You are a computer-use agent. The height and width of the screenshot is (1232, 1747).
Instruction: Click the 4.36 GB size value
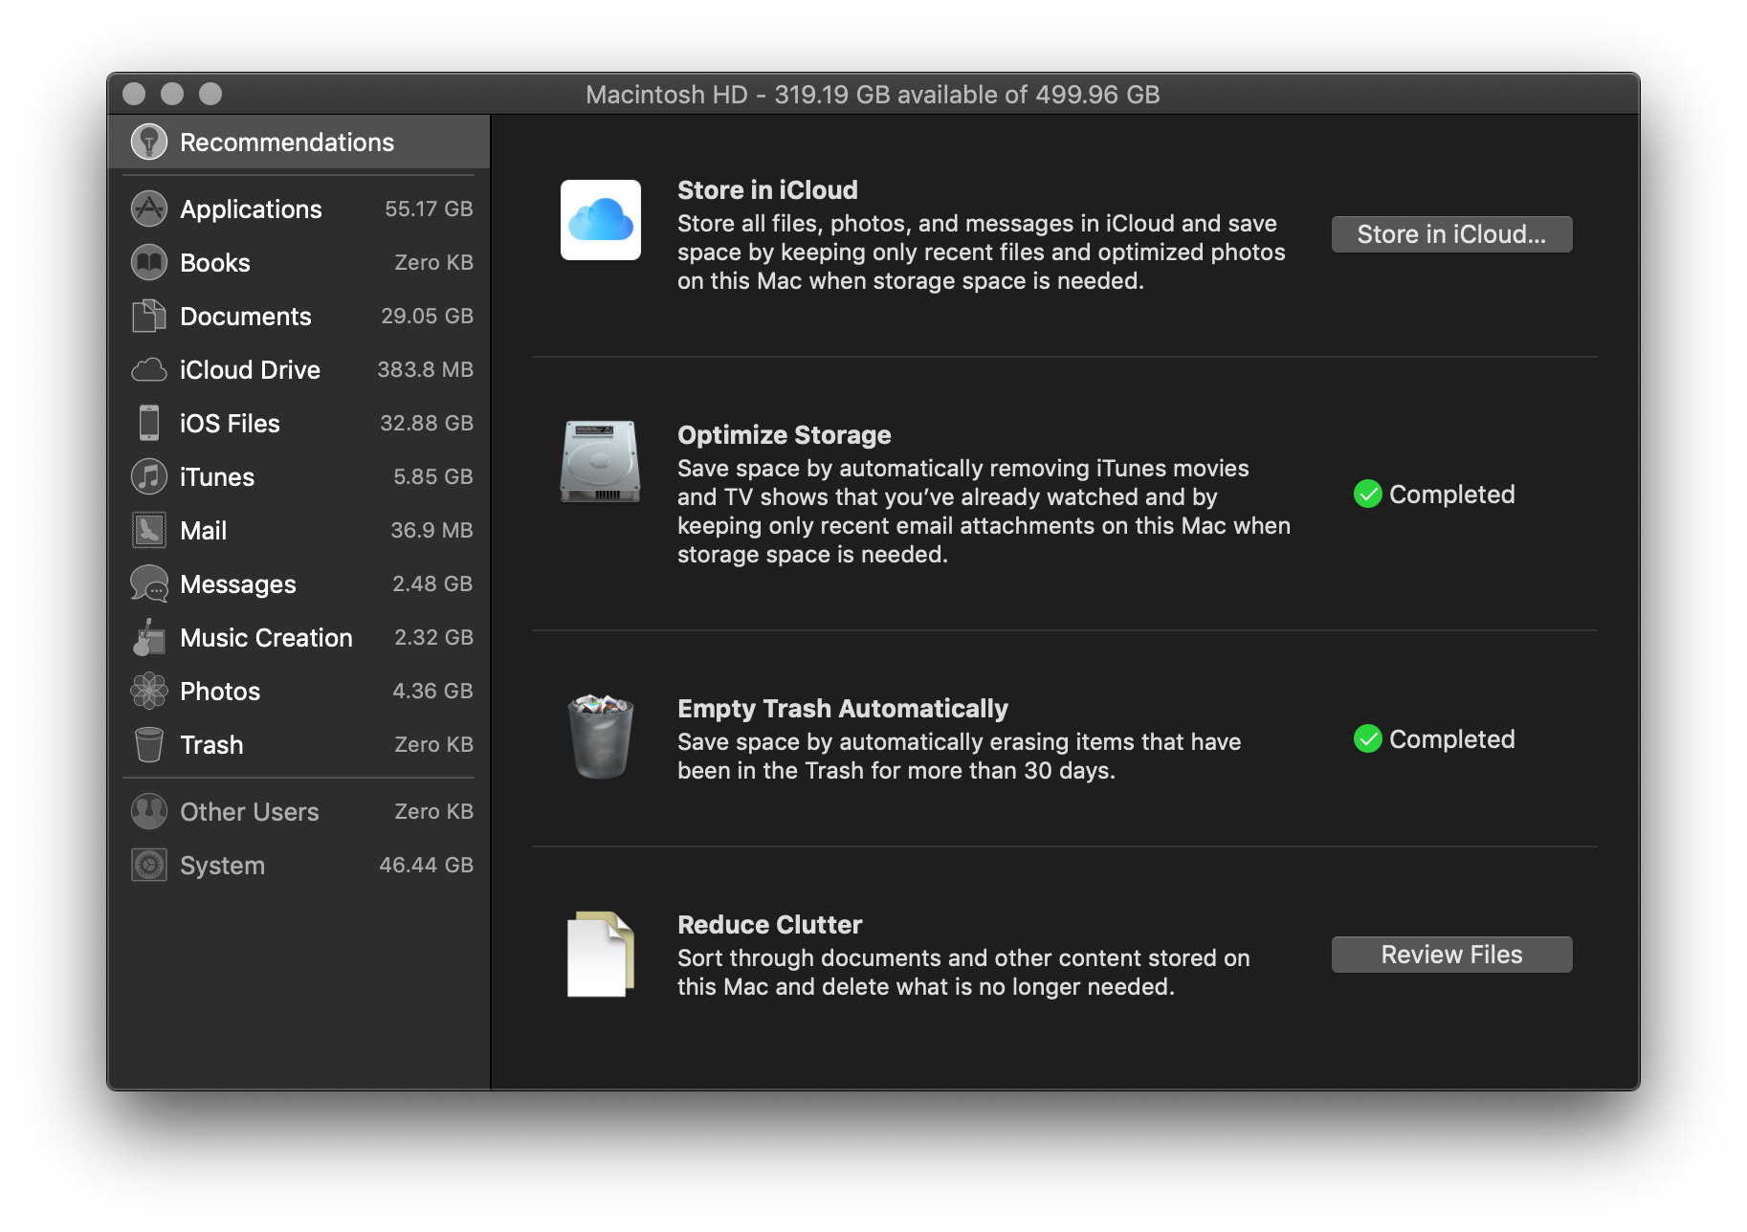pos(432,691)
